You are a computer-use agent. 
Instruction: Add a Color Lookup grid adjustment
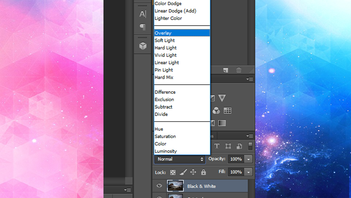point(227,111)
